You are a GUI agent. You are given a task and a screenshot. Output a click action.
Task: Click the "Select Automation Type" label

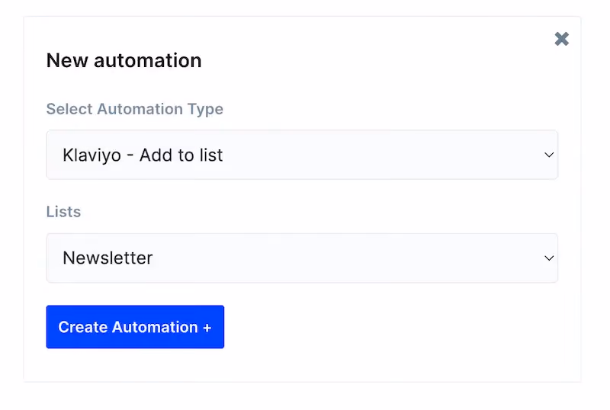pyautogui.click(x=135, y=109)
